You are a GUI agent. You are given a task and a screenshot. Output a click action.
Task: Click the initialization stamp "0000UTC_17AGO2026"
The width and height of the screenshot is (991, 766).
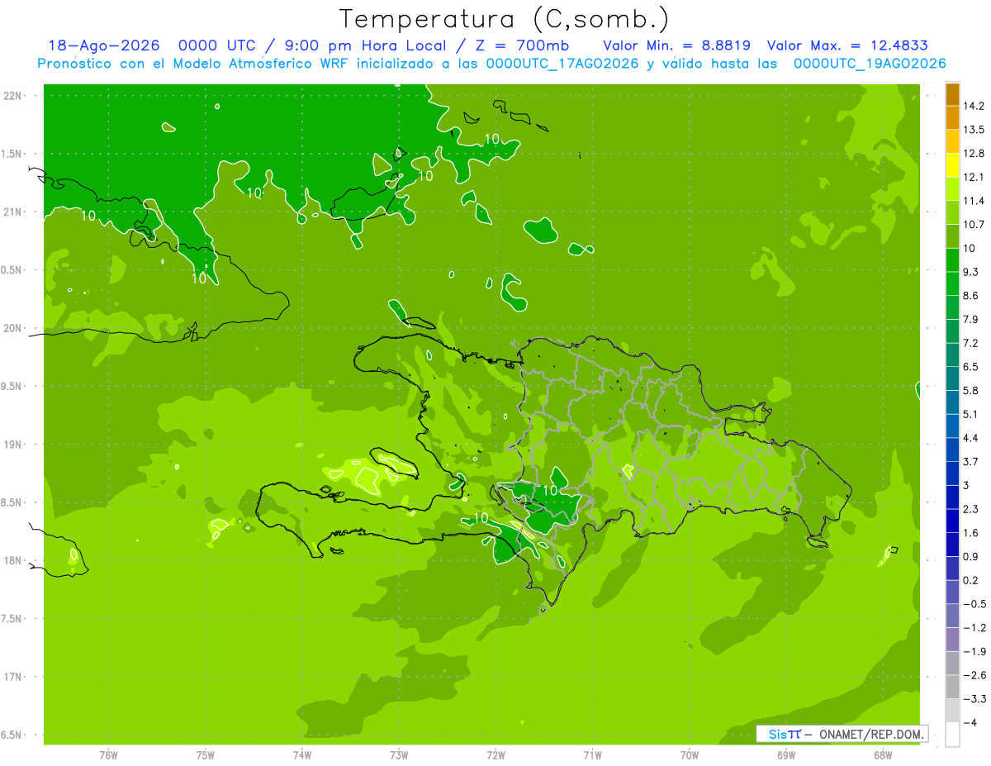[x=562, y=64]
